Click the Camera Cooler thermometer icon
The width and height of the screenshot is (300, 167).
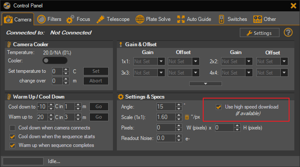coord(9,44)
